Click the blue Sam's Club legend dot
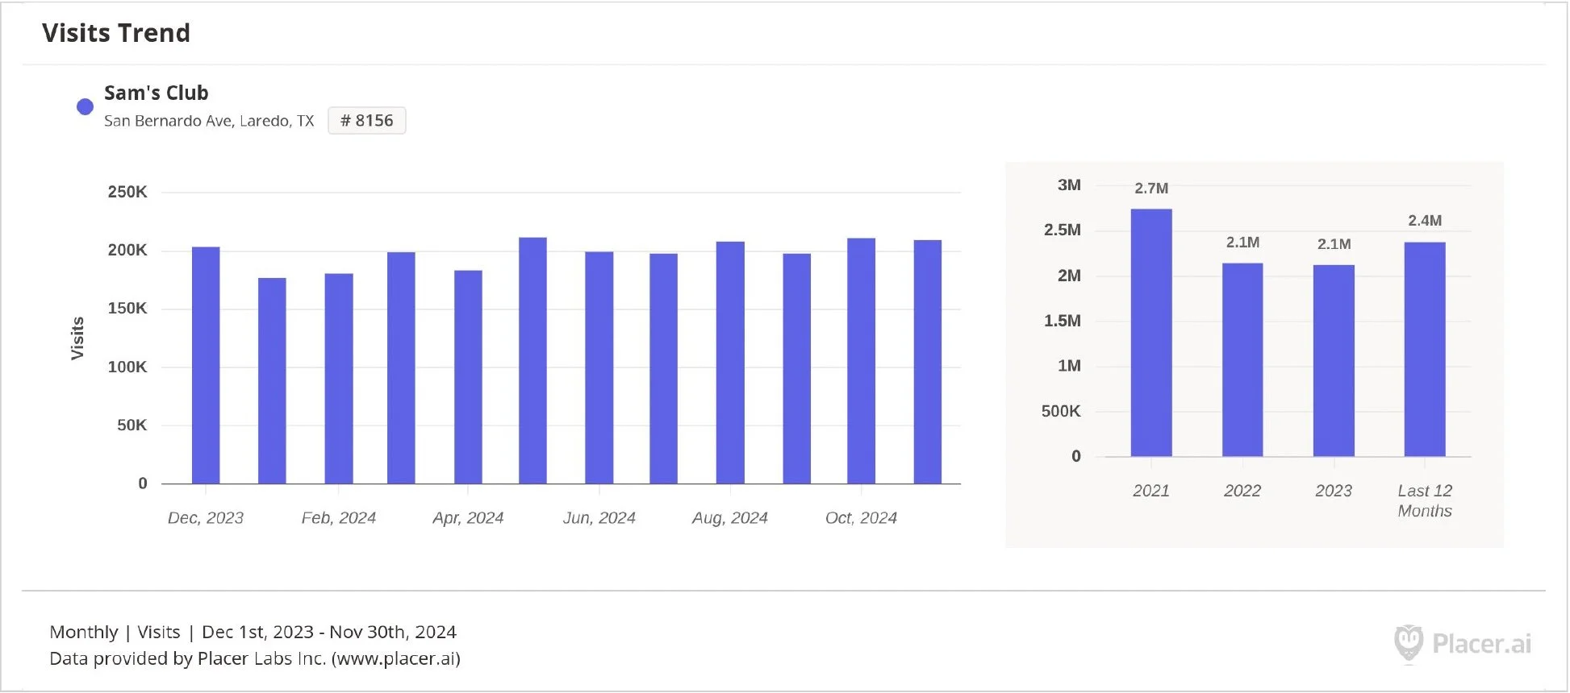 [85, 106]
